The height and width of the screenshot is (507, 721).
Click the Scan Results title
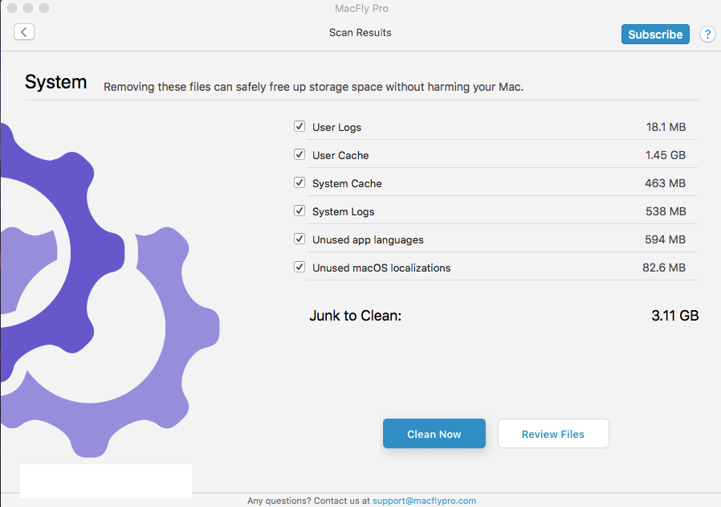pyautogui.click(x=360, y=33)
